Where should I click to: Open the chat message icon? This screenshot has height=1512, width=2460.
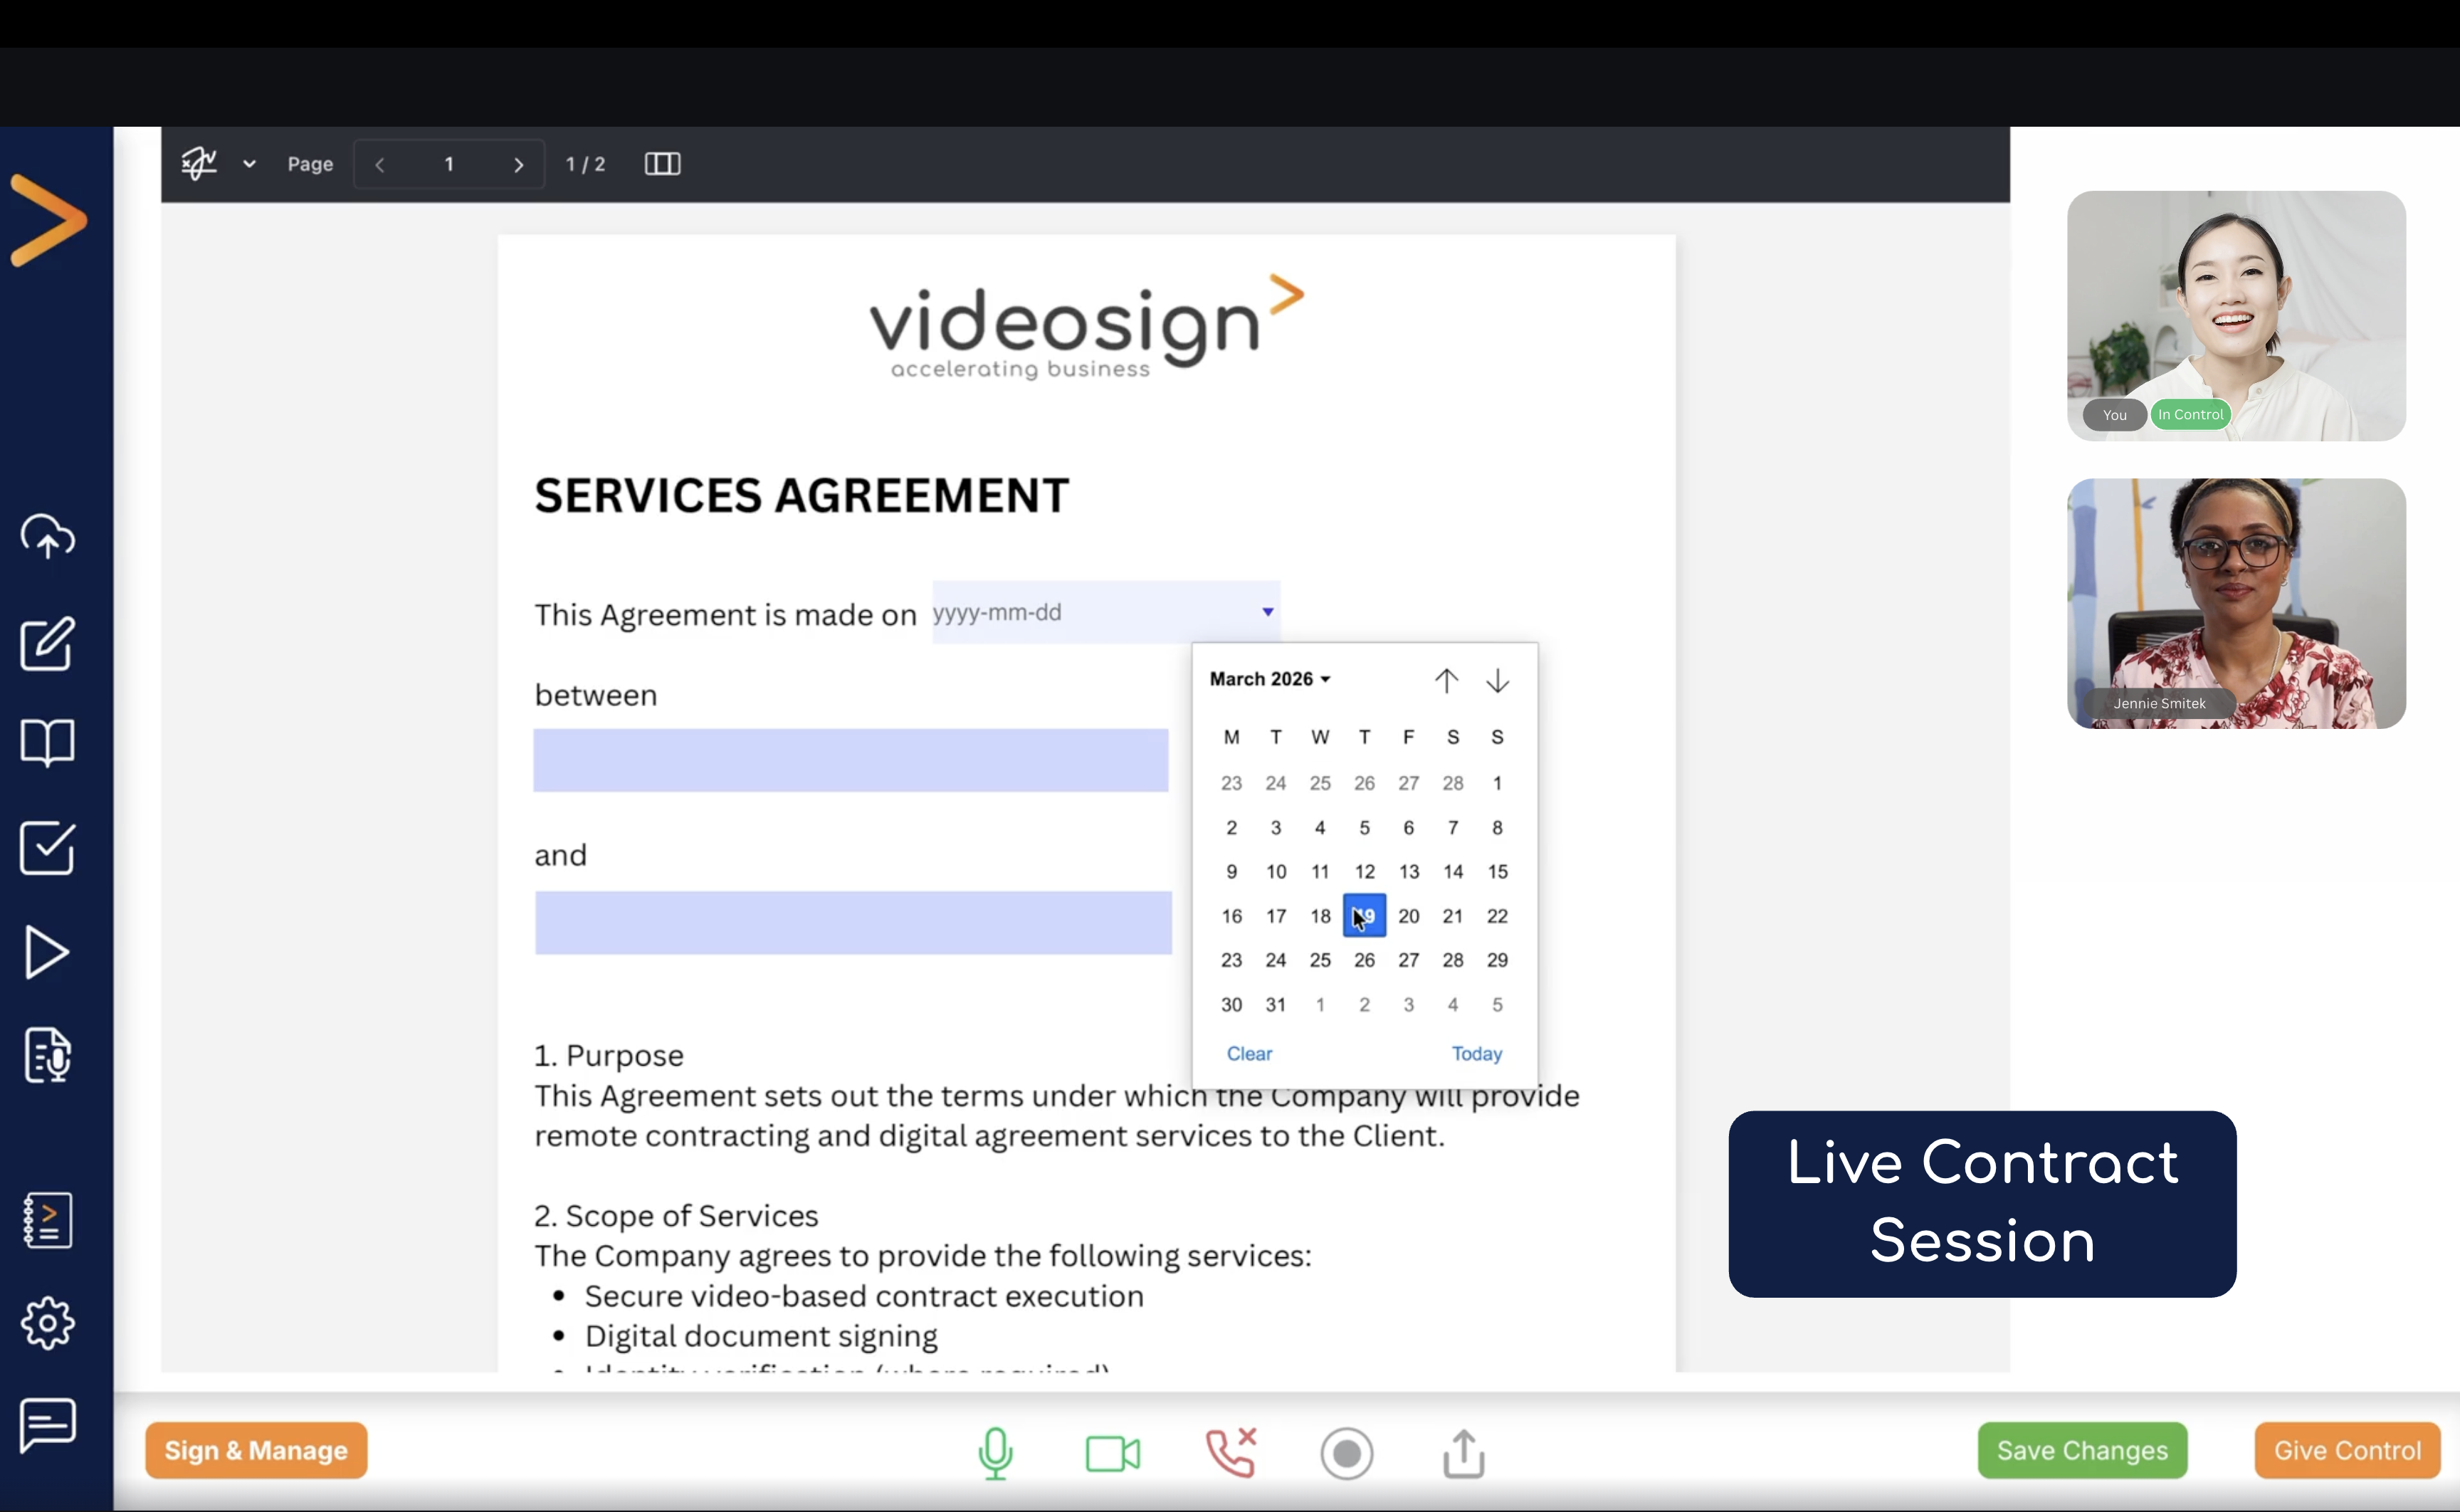tap(47, 1424)
